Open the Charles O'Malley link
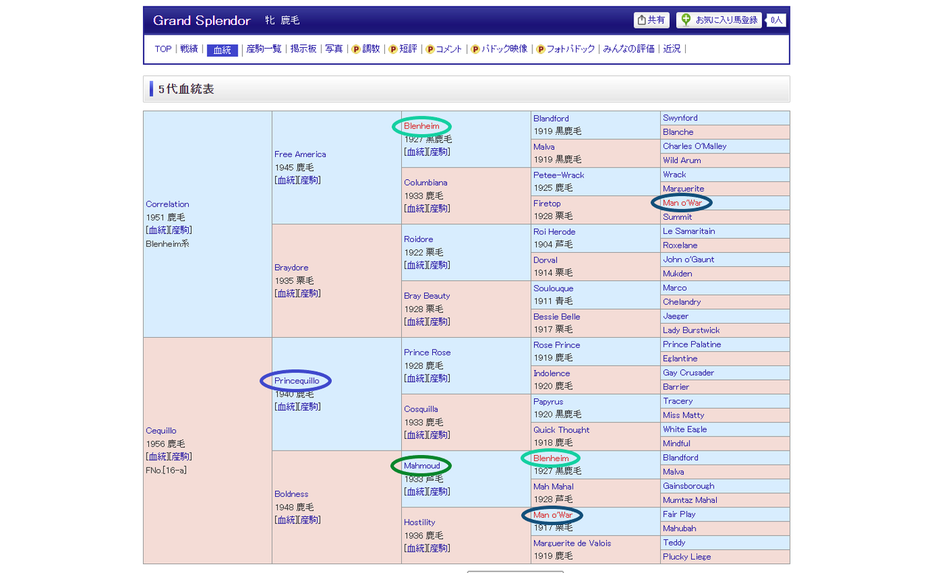Viewport: 944px width, 573px height. (x=695, y=147)
